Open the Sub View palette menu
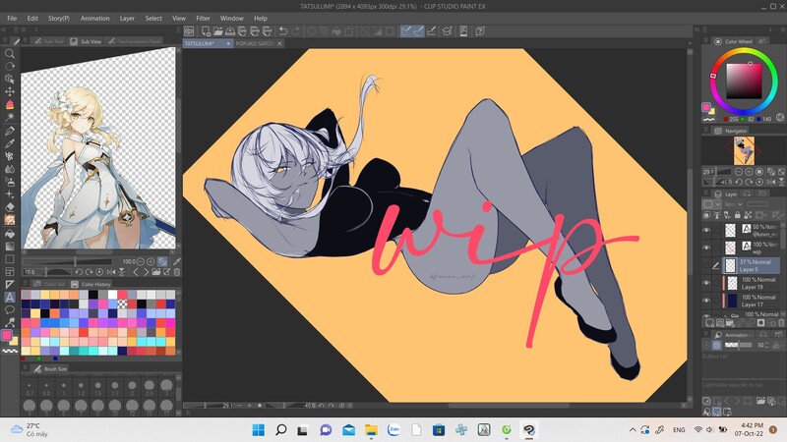This screenshot has height=442, width=787. pos(26,41)
